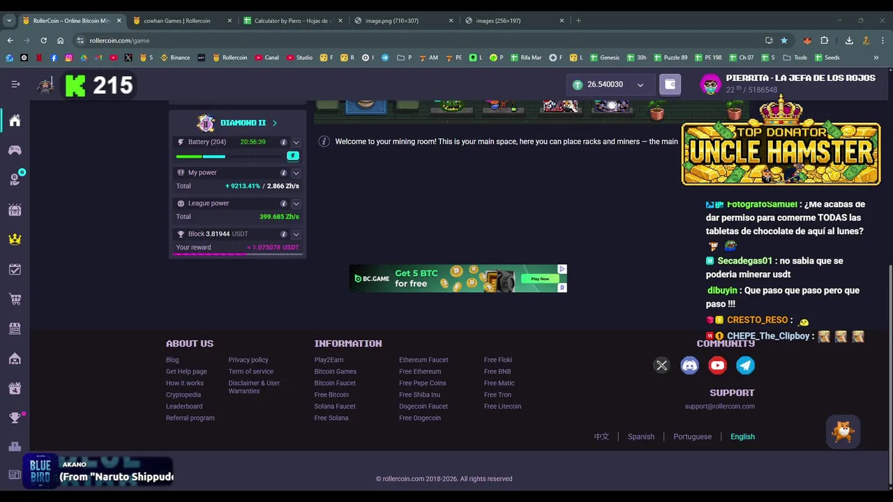The width and height of the screenshot is (893, 502).
Task: Open the browser downloads icon
Action: point(849,40)
